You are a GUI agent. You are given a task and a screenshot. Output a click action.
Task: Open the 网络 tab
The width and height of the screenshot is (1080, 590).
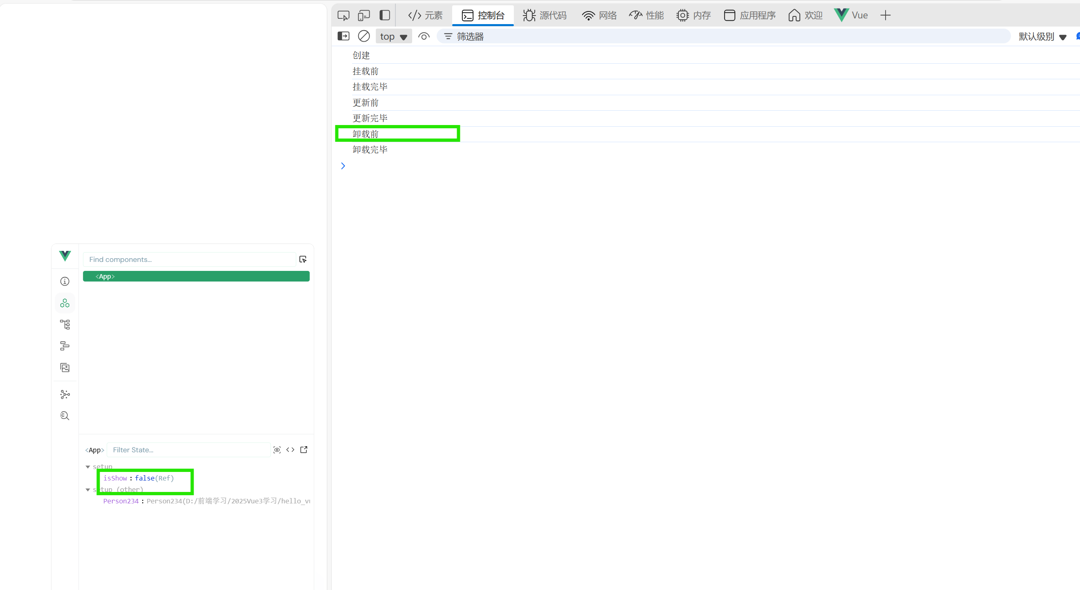pos(599,16)
